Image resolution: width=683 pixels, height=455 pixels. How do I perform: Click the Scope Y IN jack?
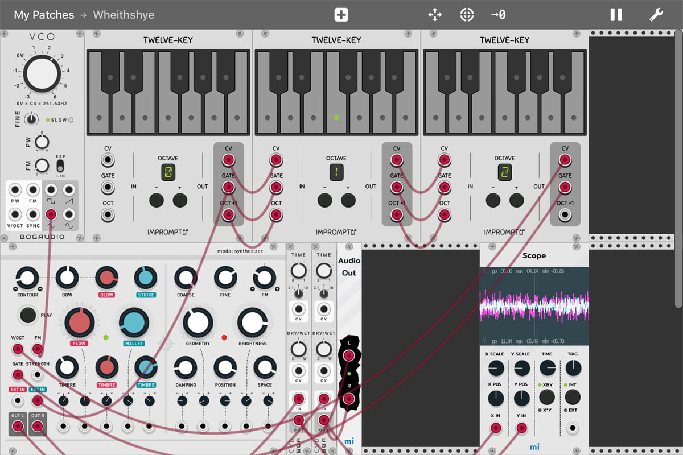tap(521, 428)
